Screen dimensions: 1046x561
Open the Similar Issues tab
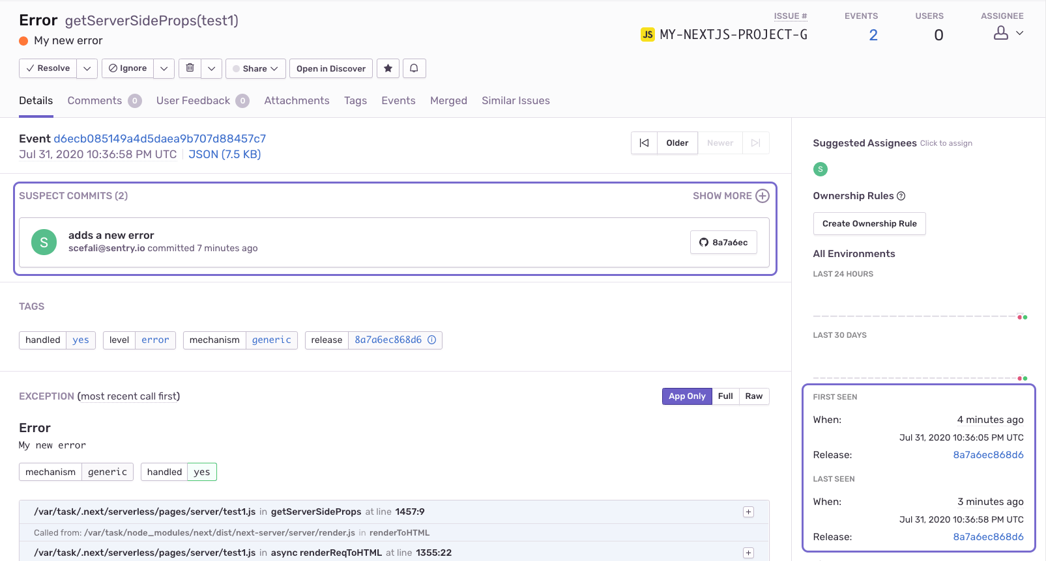coord(516,101)
